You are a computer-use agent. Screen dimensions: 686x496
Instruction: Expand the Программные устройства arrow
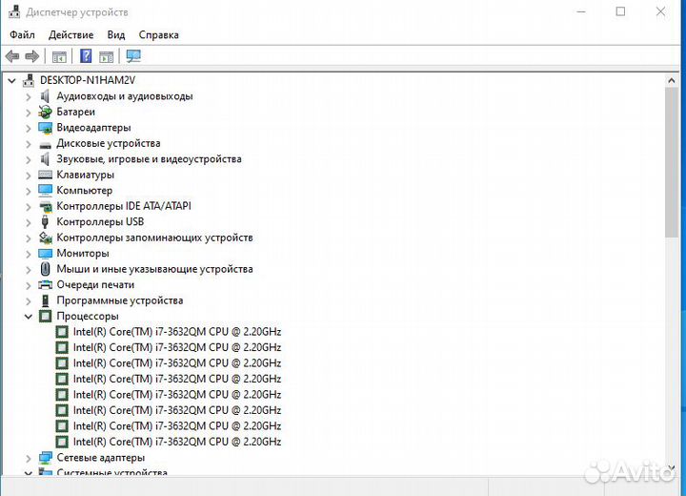tap(29, 301)
